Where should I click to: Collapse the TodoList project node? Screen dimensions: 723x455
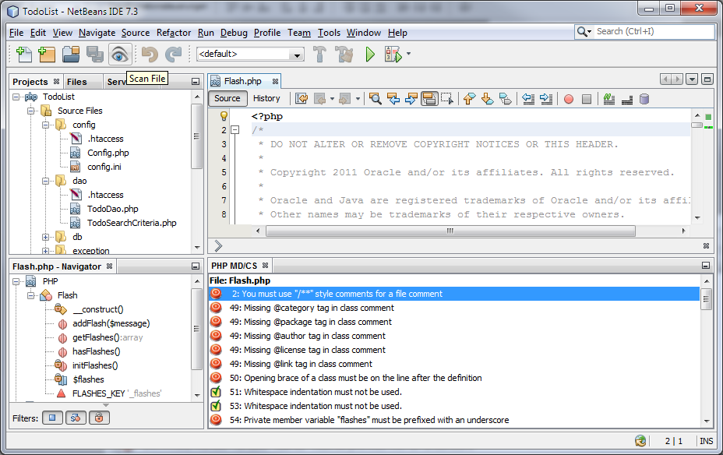point(16,97)
